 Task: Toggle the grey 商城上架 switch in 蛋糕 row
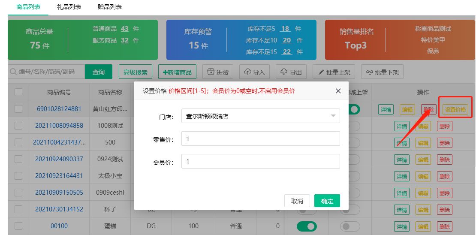tap(350, 226)
